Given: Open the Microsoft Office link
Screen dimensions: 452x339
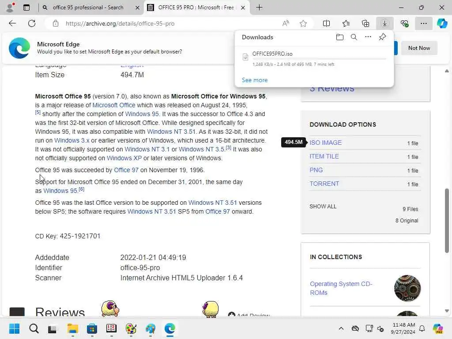Looking at the screenshot, I should (x=113, y=105).
